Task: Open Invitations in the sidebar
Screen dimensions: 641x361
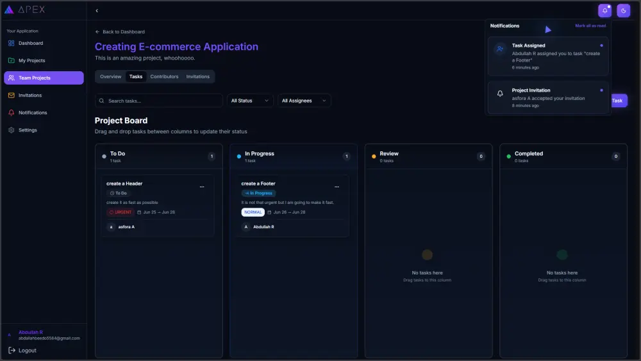Action: coord(44,96)
